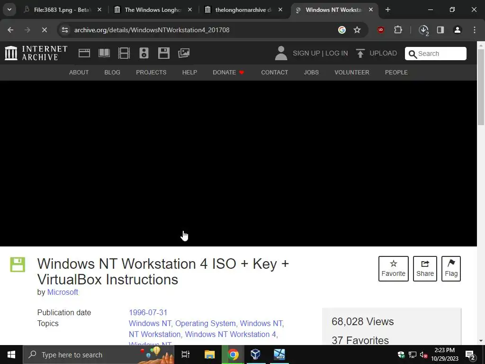This screenshot has height=364, width=485.
Task: Open the uBlock Origin extension icon
Action: [381, 30]
